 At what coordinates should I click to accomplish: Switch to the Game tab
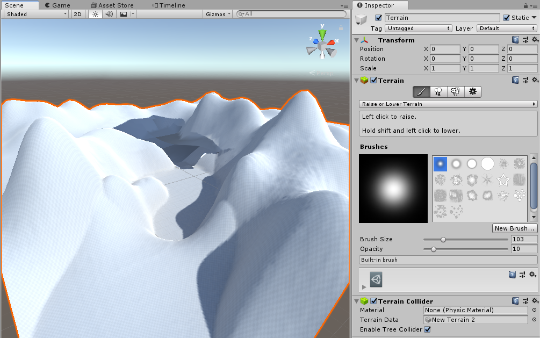(x=57, y=5)
